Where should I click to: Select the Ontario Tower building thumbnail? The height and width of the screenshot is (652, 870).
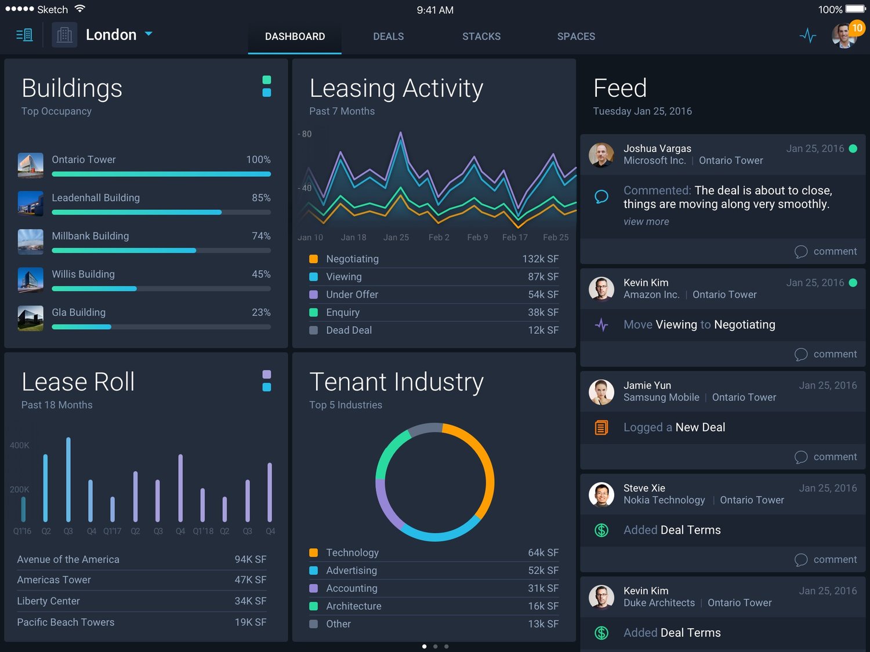pyautogui.click(x=31, y=165)
